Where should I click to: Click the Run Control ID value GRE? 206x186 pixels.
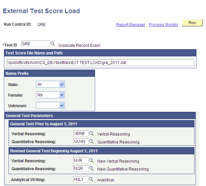41,25
